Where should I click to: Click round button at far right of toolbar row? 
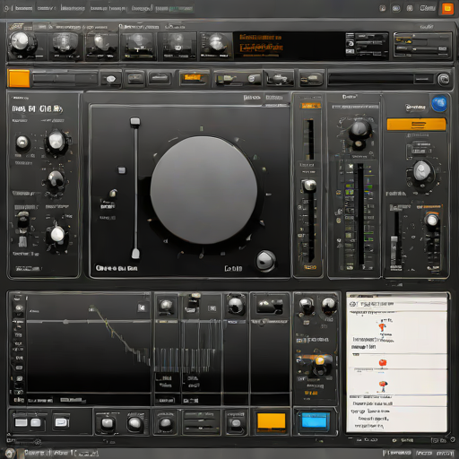pyautogui.click(x=444, y=80)
